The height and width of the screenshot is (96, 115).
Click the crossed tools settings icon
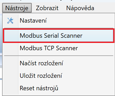[x=10, y=21]
